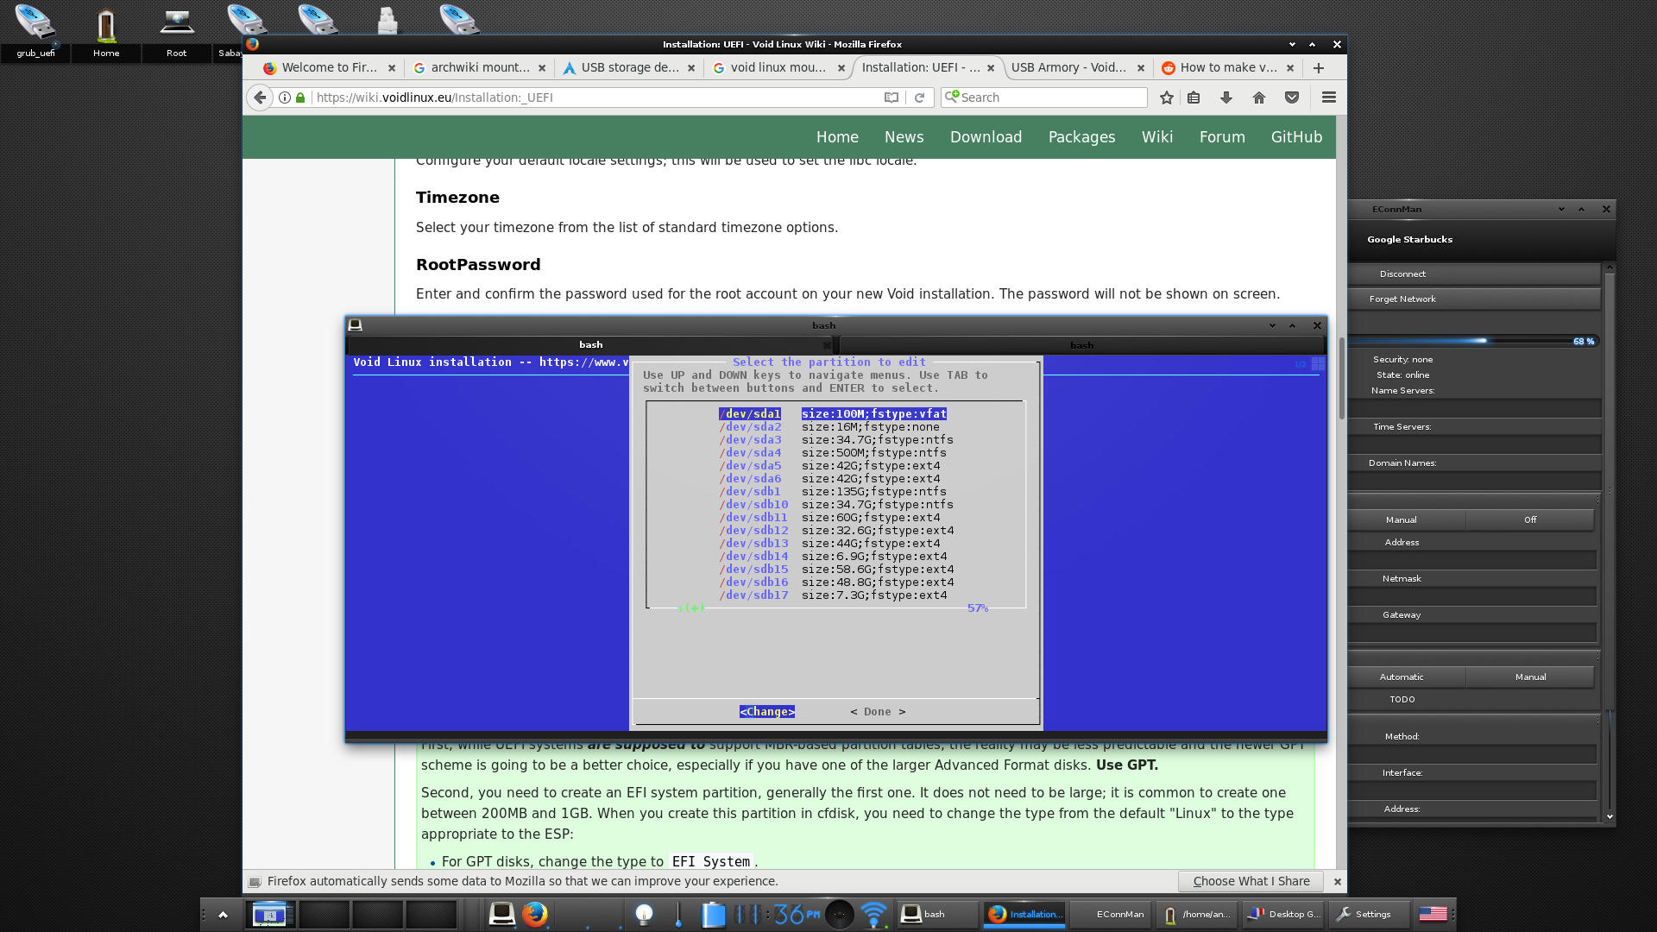
Task: Click the thermometer icon in the taskbar
Action: [x=678, y=914]
